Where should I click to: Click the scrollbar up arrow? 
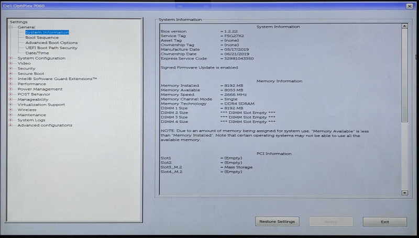[x=404, y=26]
